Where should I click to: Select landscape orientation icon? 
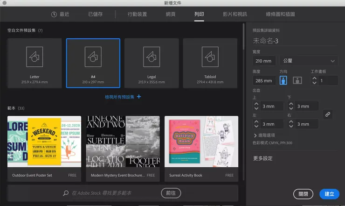coord(297,80)
